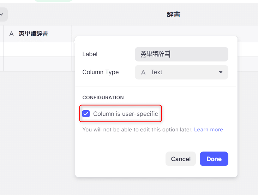
Task: Open the Column Type dropdown arrow
Action: click(x=221, y=72)
